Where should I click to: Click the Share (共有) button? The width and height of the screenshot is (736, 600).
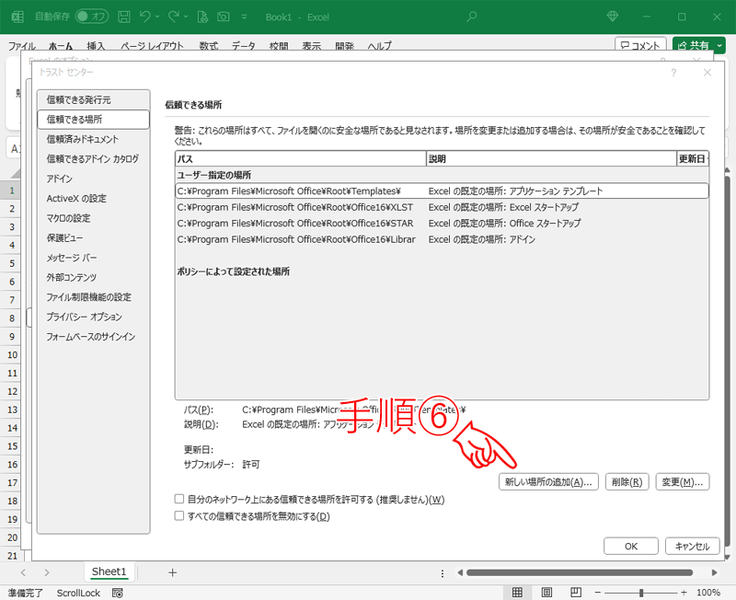tap(694, 45)
